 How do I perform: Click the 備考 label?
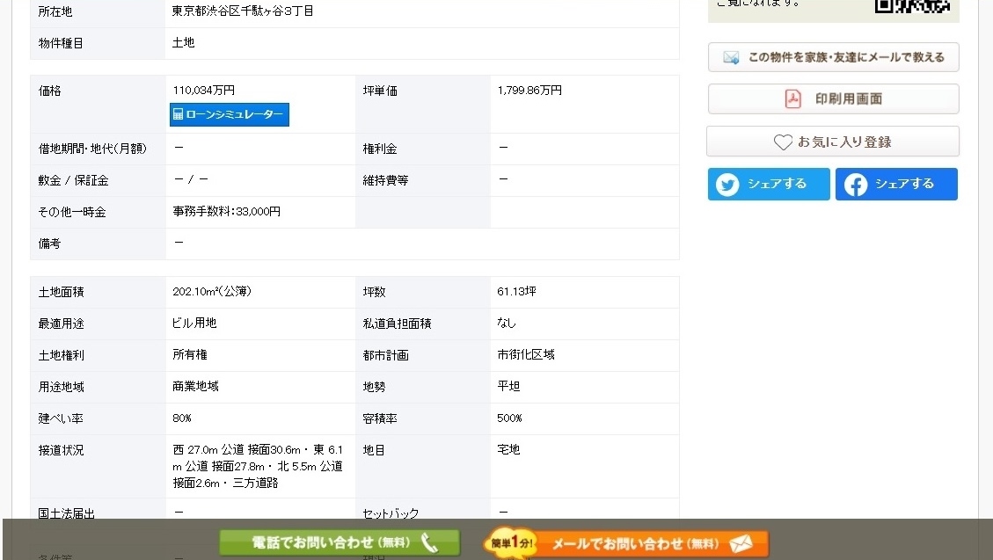click(49, 244)
